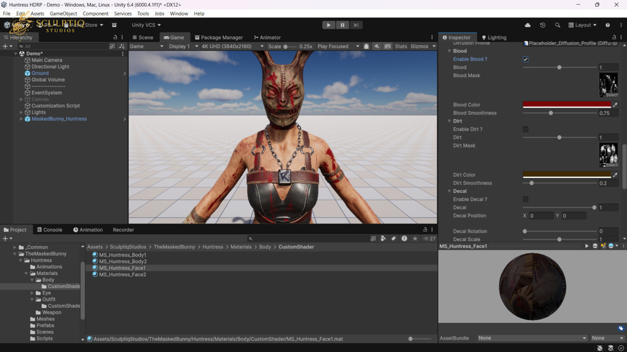Viewport: 627px width, 352px height.
Task: Adjust the Game view Scale slider
Action: (290, 46)
